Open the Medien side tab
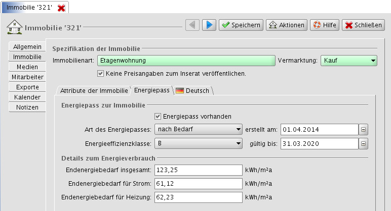This screenshot has height=211, width=391. [x=27, y=67]
